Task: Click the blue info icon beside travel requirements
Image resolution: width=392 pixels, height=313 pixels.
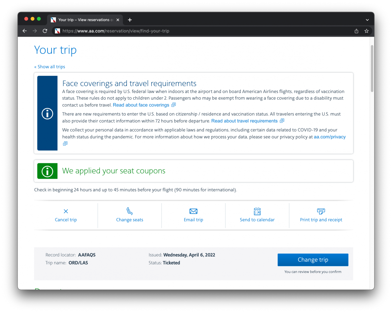Action: click(47, 114)
